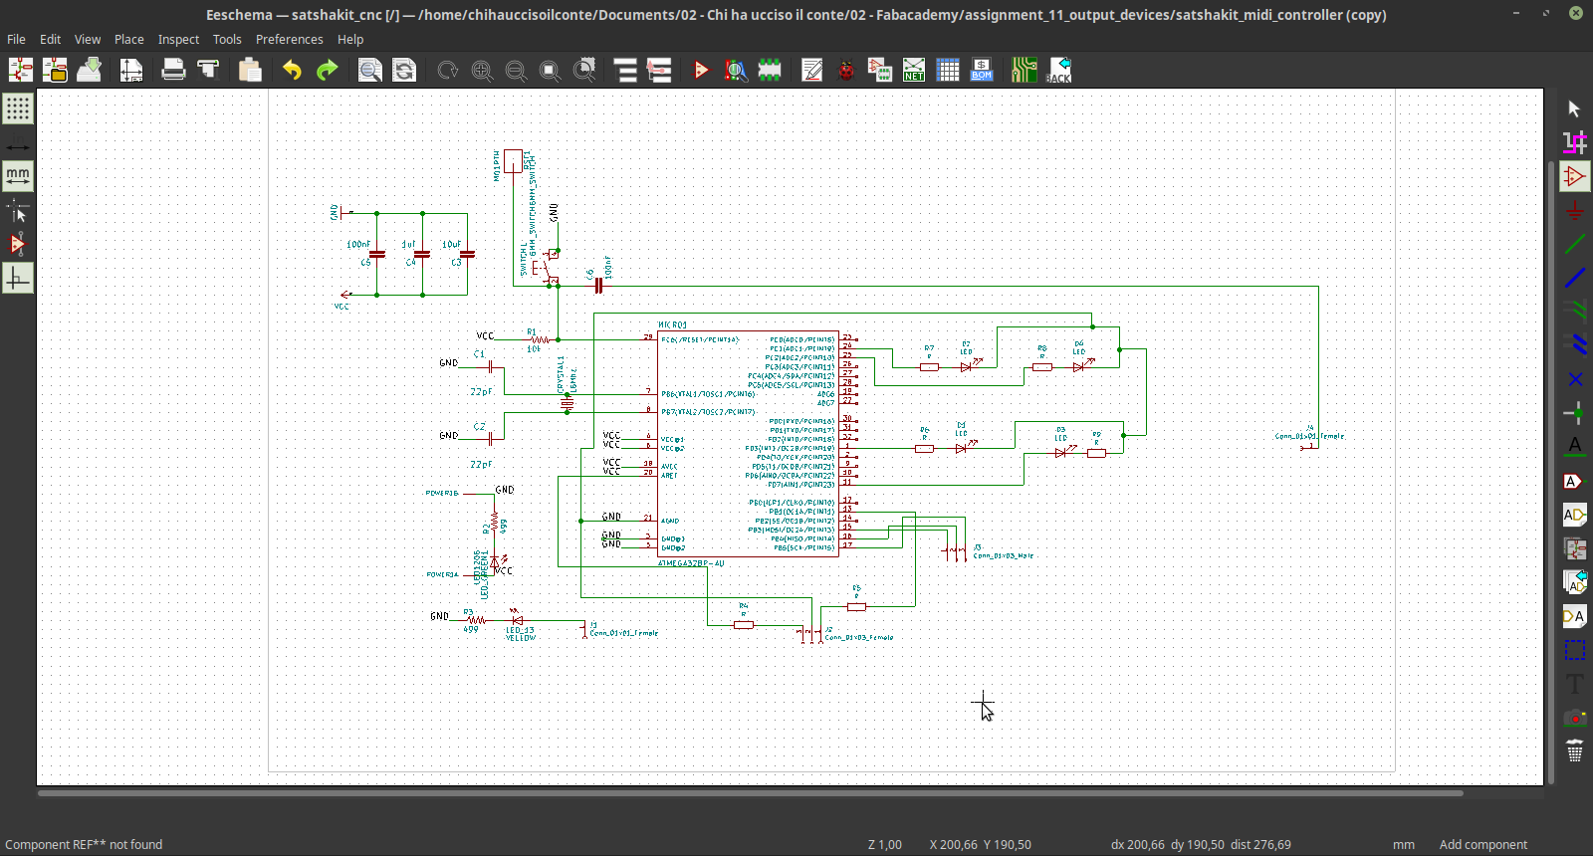Screen dimensions: 1593x856
Task: Select the place junction tool
Action: pyautogui.click(x=1574, y=413)
